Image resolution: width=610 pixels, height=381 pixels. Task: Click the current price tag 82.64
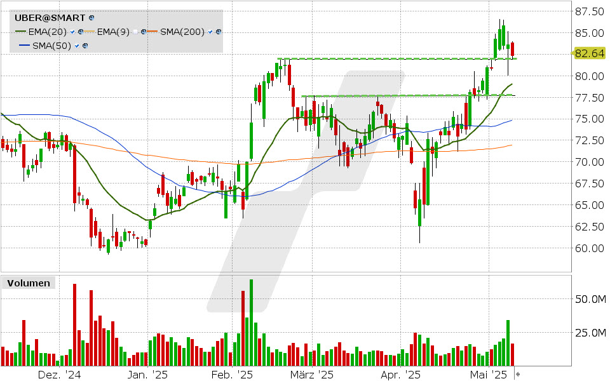coord(589,53)
